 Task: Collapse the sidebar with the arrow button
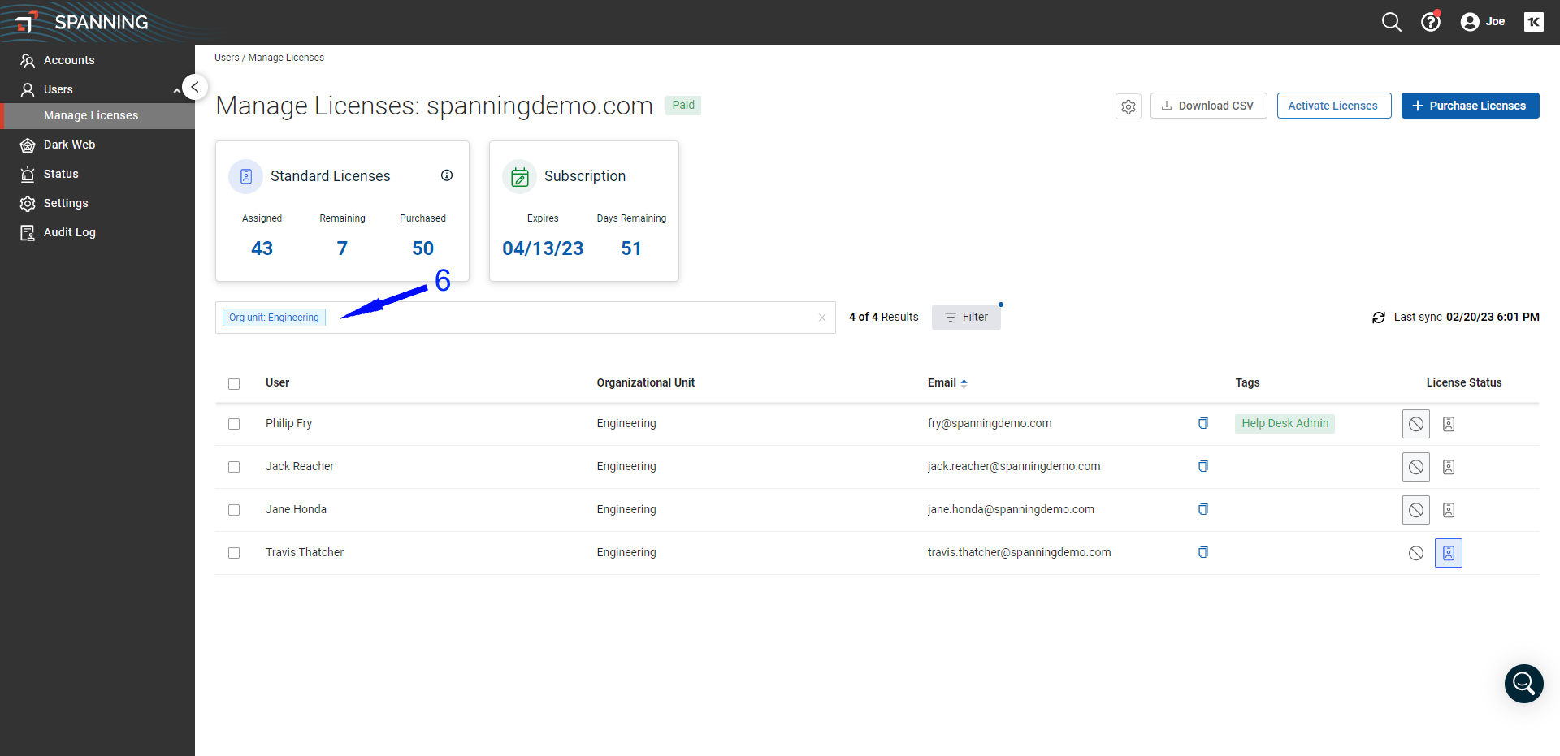click(195, 87)
